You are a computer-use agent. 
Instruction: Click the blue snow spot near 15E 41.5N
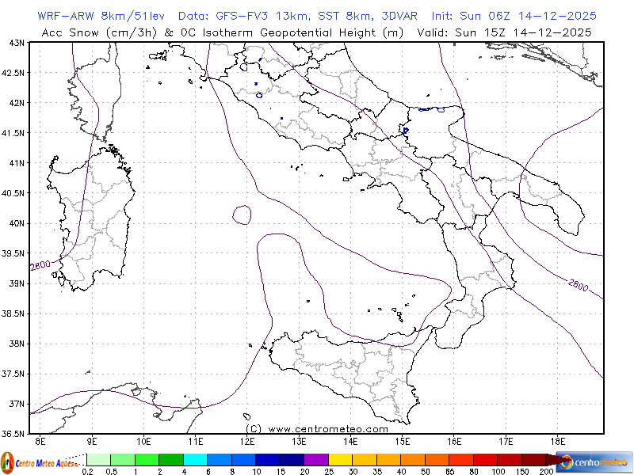406,131
